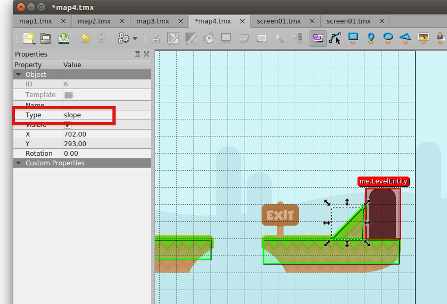Screen dimensions: 447x304
Task: Click the Rotation value 0,00
Action: pyautogui.click(x=107, y=153)
